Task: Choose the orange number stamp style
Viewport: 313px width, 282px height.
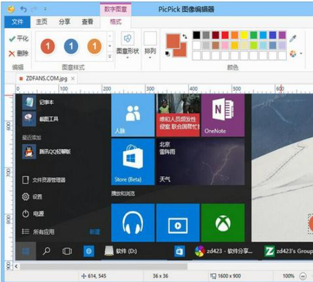Action: pos(94,47)
